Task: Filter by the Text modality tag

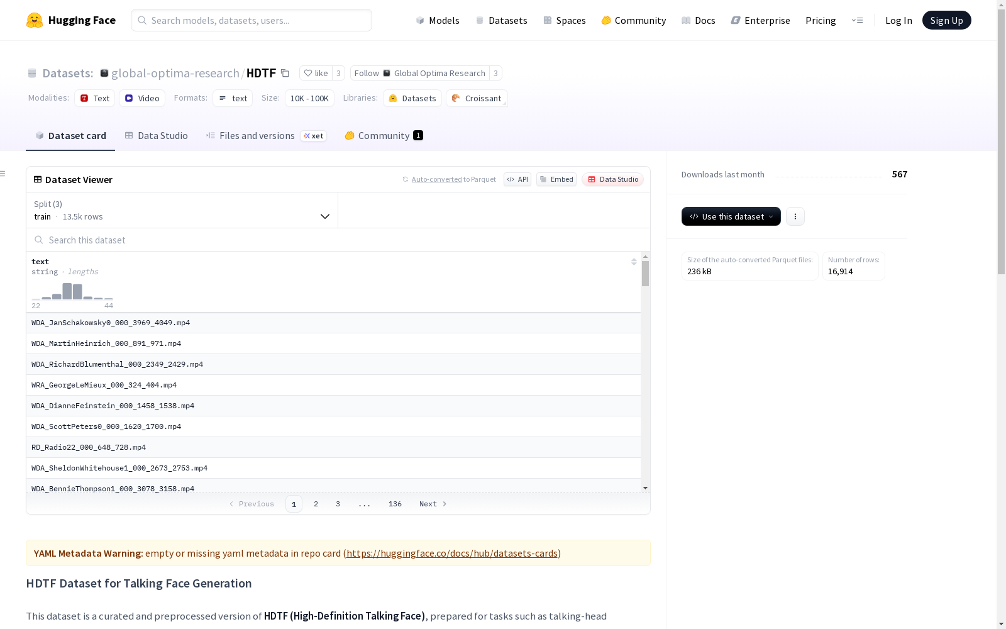Action: click(95, 98)
